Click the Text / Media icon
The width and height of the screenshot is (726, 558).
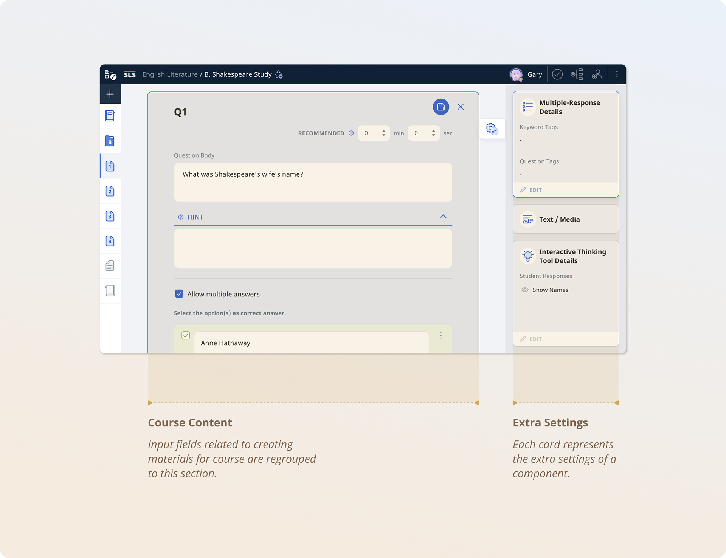pos(527,219)
